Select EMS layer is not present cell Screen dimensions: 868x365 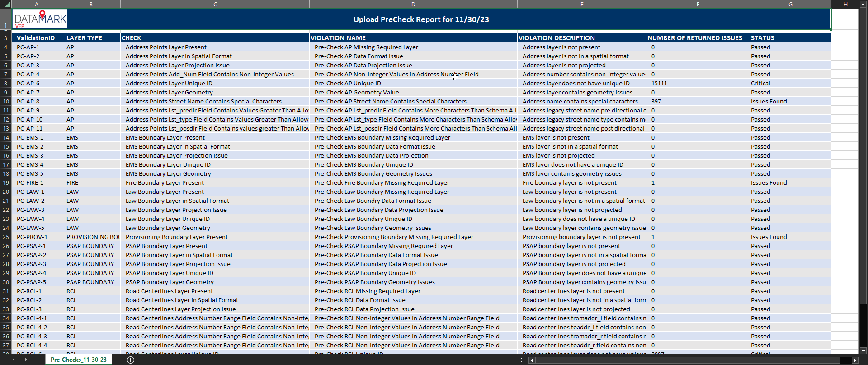pos(582,137)
